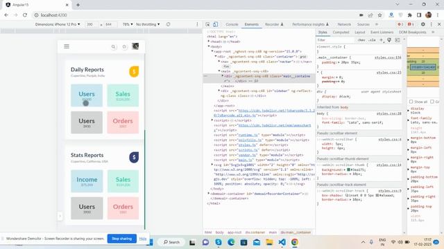
Task: Click the dark blue dollar badge on Stats Reports
Action: 134,157
